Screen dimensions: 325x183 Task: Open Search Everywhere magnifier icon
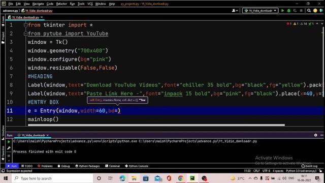point(309,11)
